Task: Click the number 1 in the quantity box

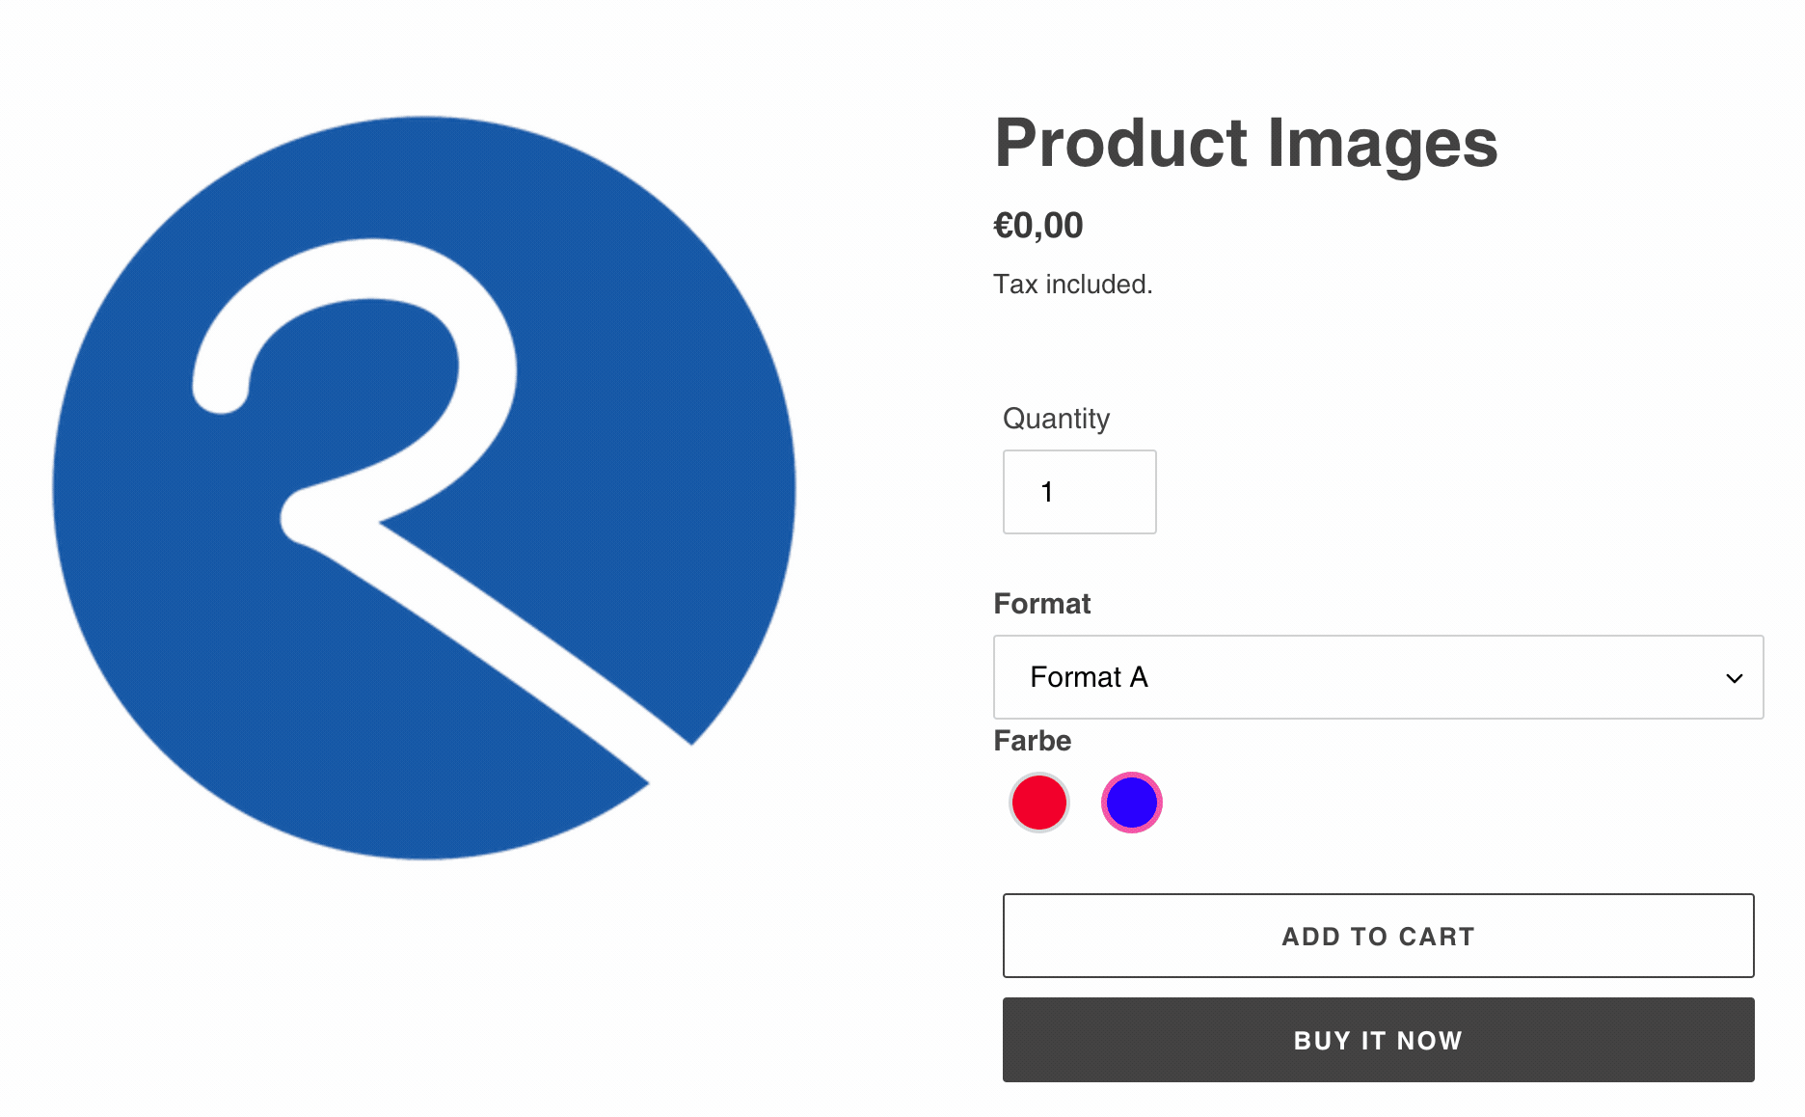Action: (x=1047, y=492)
